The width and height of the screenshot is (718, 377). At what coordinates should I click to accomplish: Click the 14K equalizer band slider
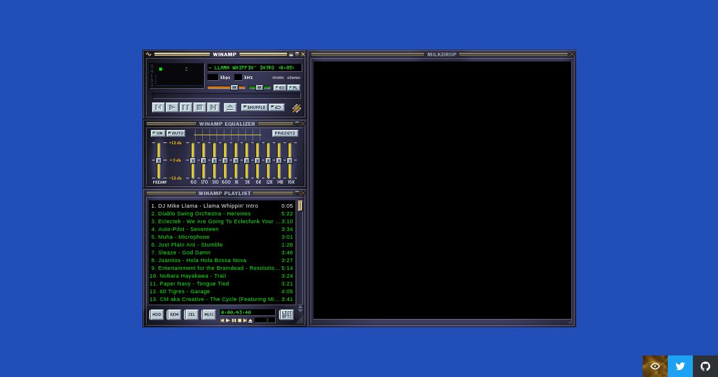279,160
